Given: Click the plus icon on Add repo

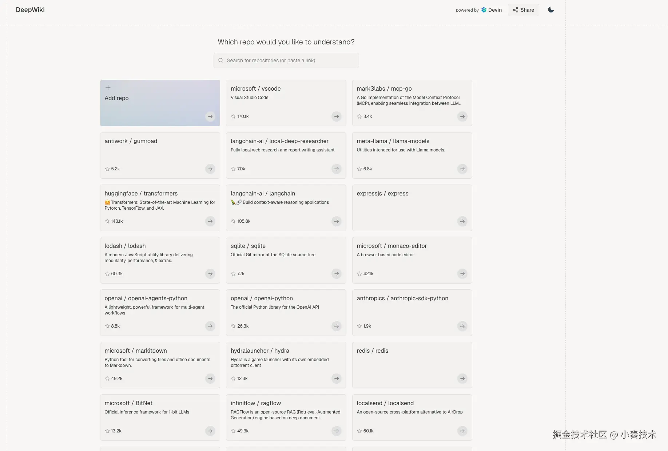Looking at the screenshot, I should (x=108, y=88).
